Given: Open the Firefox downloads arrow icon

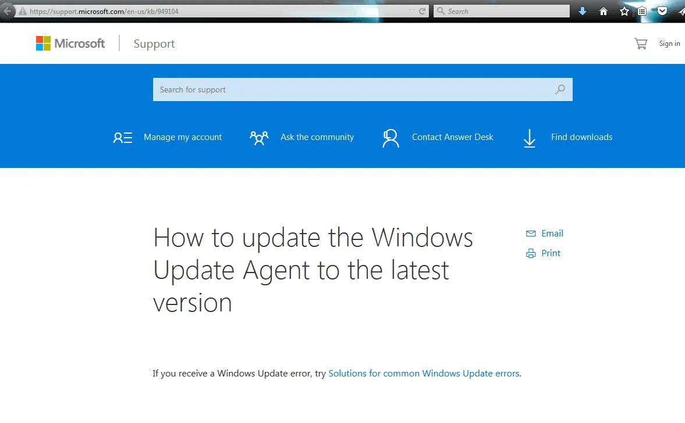Looking at the screenshot, I should pos(583,11).
